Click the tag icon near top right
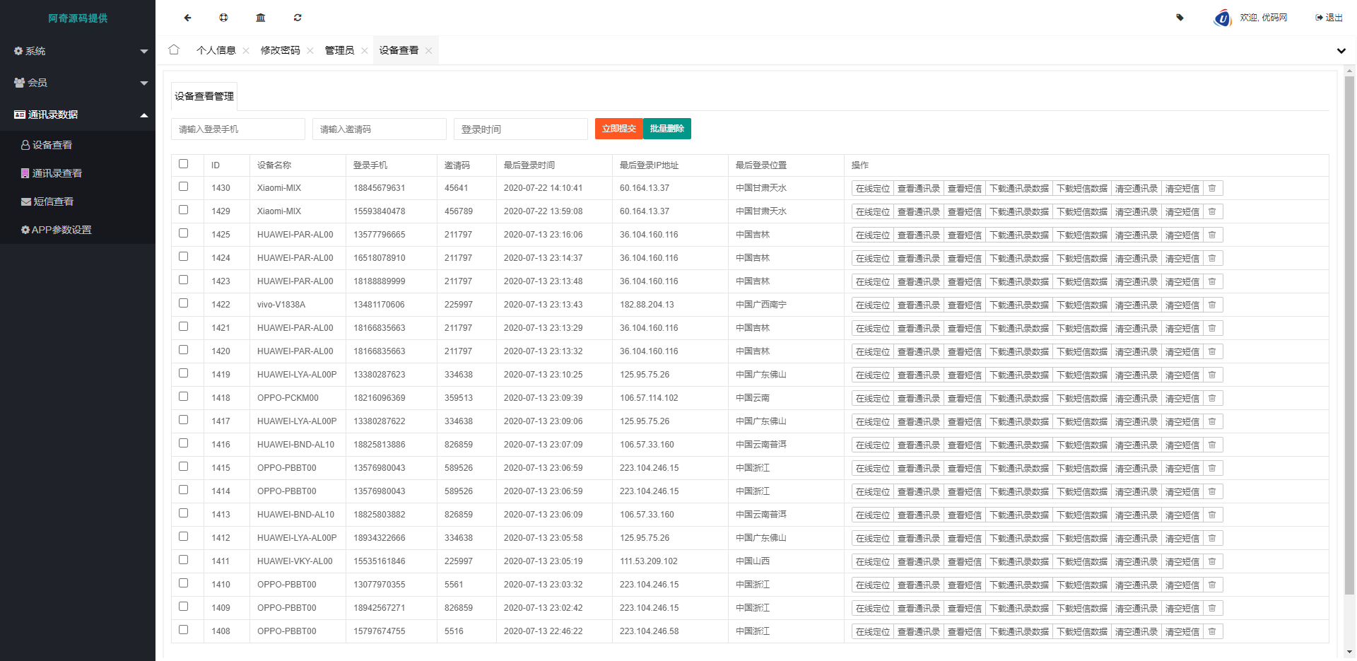Screen dimensions: 1357x661 (1179, 17)
